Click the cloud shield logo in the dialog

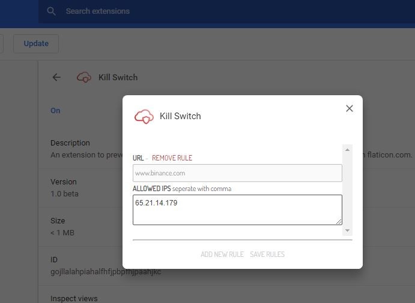(144, 116)
